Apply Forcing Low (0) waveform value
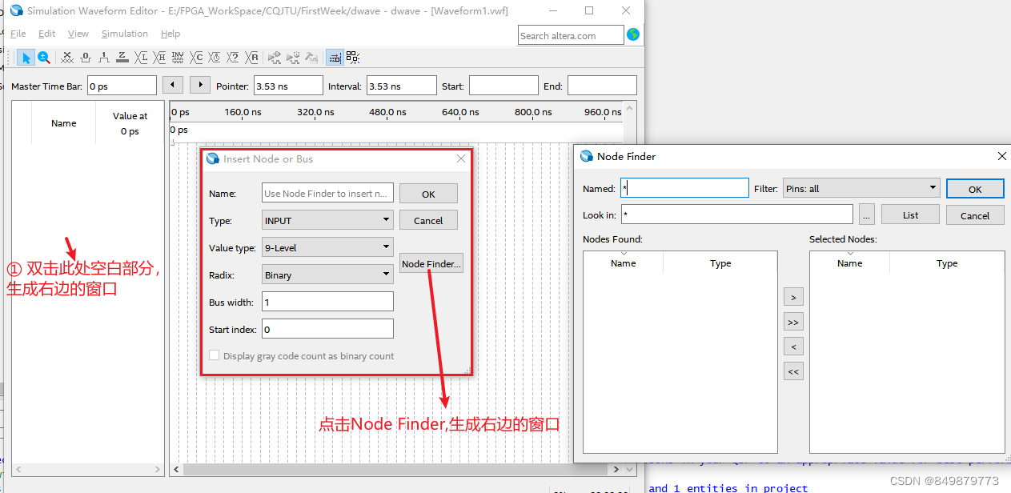This screenshot has width=1011, height=493. (86, 58)
